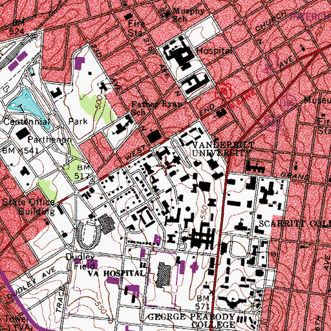Click the BM x541 benchmark label
Image resolution: width=331 pixels, height=331 pixels.
[x=21, y=151]
